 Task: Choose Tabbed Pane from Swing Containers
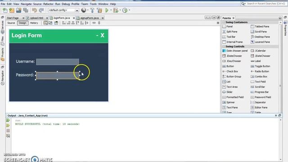click(260, 27)
